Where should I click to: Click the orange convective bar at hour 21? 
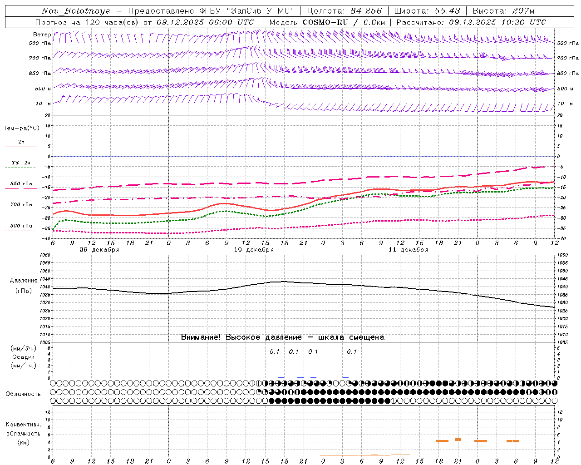(x=458, y=440)
